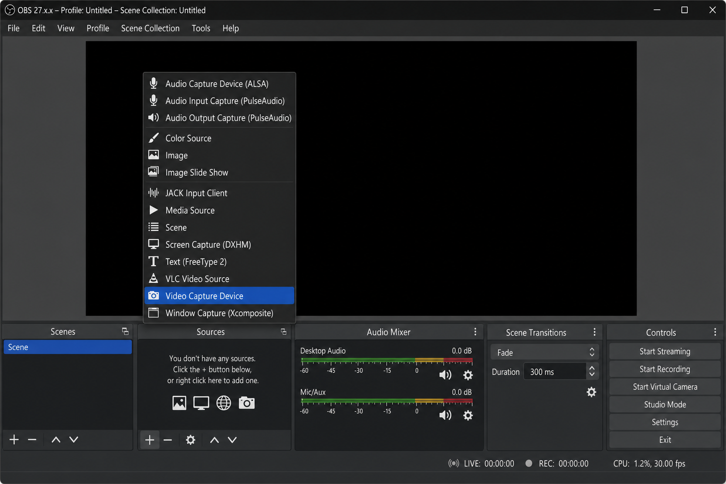726x484 pixels.
Task: Click Start Recording button
Action: tap(665, 369)
